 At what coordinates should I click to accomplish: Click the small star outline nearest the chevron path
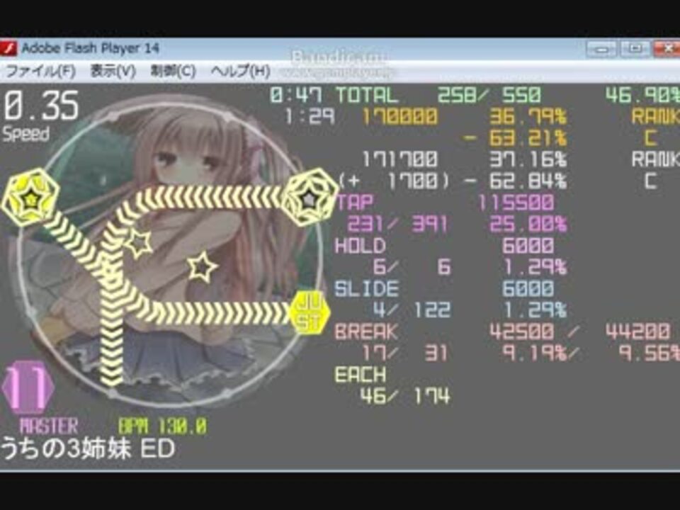[x=139, y=243]
